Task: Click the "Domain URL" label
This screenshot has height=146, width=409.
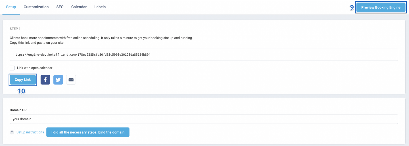Action: [x=19, y=110]
